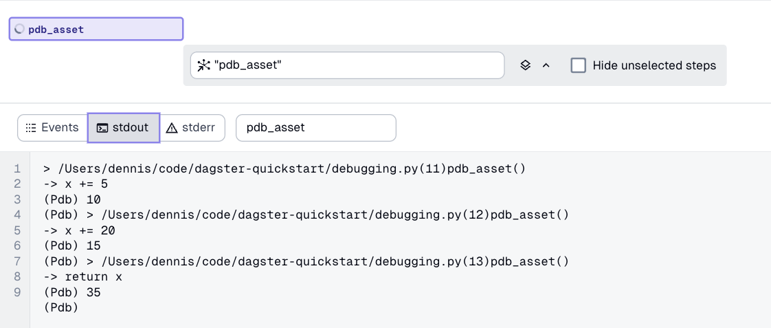Click the stacked layers icon
The width and height of the screenshot is (771, 328).
click(x=525, y=65)
